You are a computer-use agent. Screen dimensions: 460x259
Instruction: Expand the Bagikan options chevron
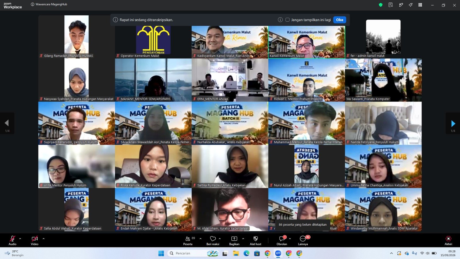pyautogui.click(x=243, y=239)
